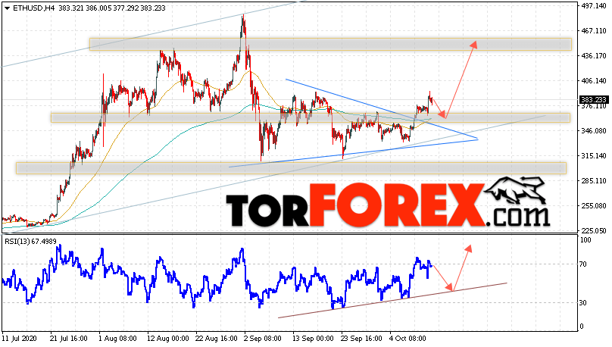This screenshot has width=612, height=347.
Task: Click RSI scale level 0
Action: (x=582, y=327)
